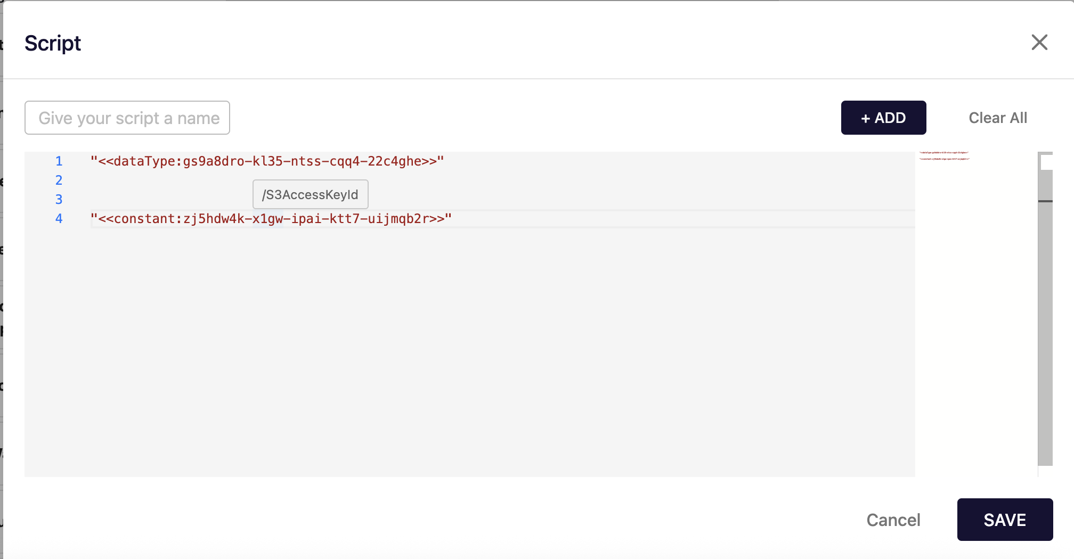Save the script with SAVE button

tap(1004, 520)
